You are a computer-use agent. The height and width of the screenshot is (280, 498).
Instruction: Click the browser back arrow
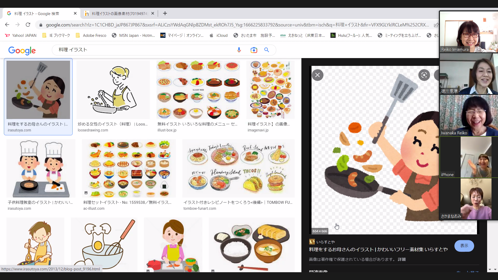click(x=7, y=25)
